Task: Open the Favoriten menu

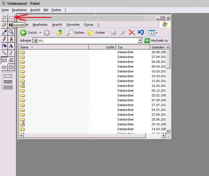Action: pyautogui.click(x=73, y=25)
